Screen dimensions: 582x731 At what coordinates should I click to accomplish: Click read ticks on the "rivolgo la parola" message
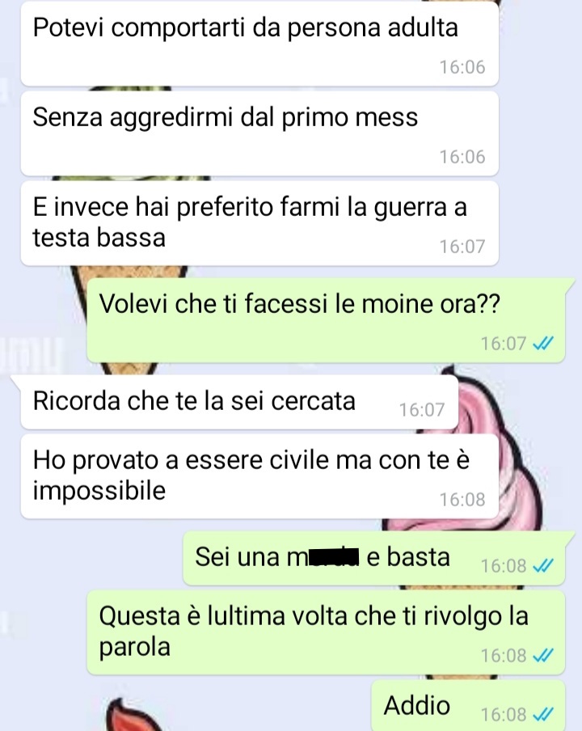point(543,656)
